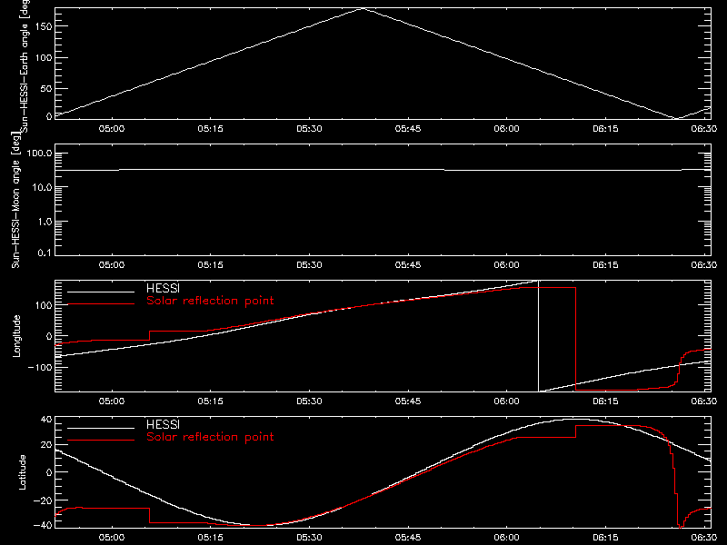
Task: Click the 150 tick label on Earth angle plot
Action: pyautogui.click(x=43, y=26)
